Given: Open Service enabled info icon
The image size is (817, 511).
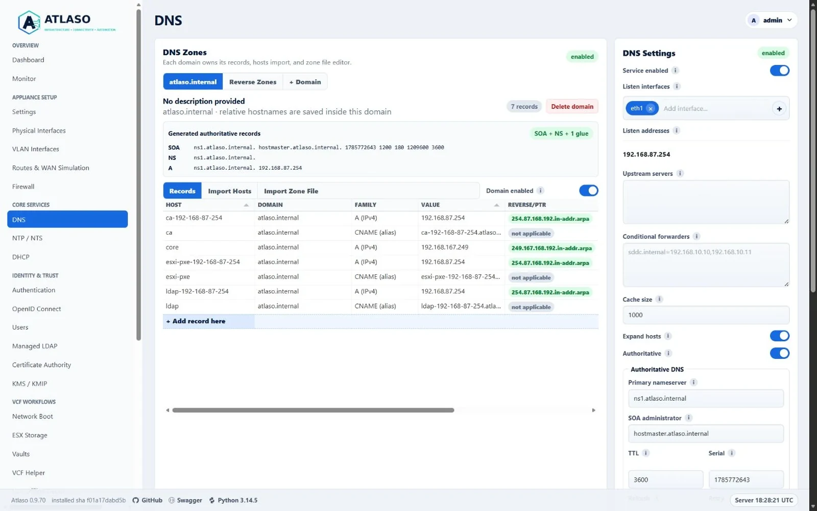Looking at the screenshot, I should (x=675, y=71).
